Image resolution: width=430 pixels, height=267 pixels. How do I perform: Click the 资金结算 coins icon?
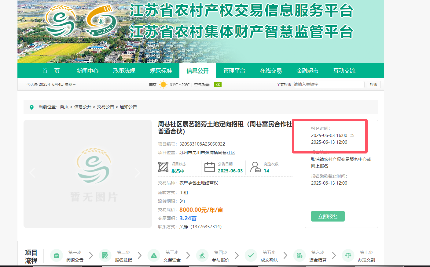point(300,256)
